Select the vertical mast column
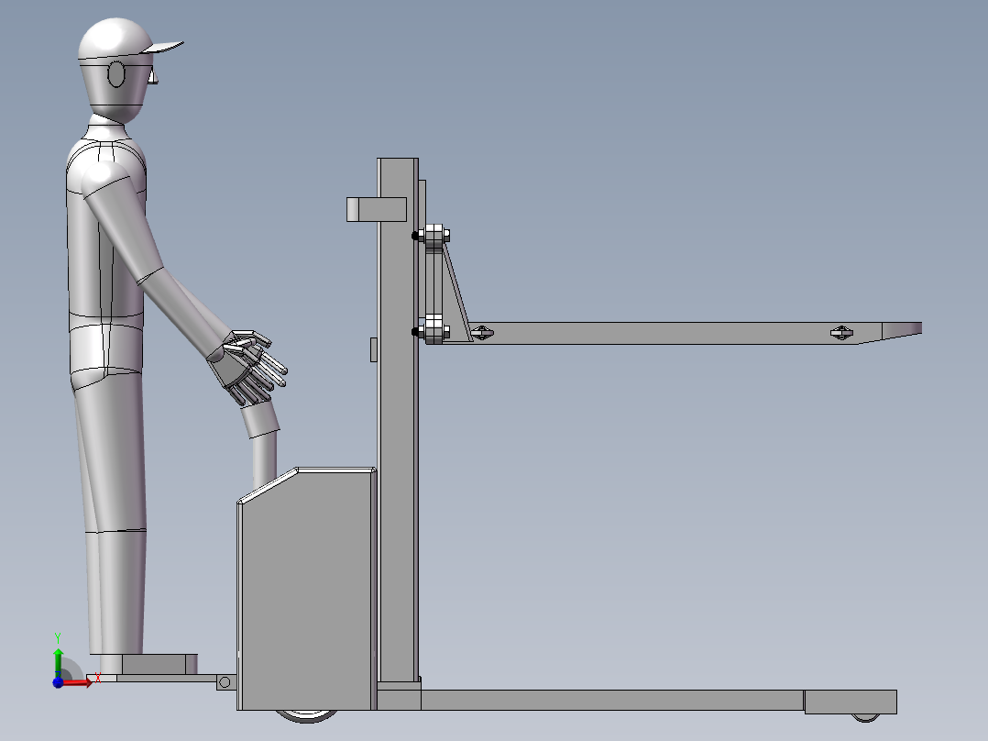 (x=398, y=419)
